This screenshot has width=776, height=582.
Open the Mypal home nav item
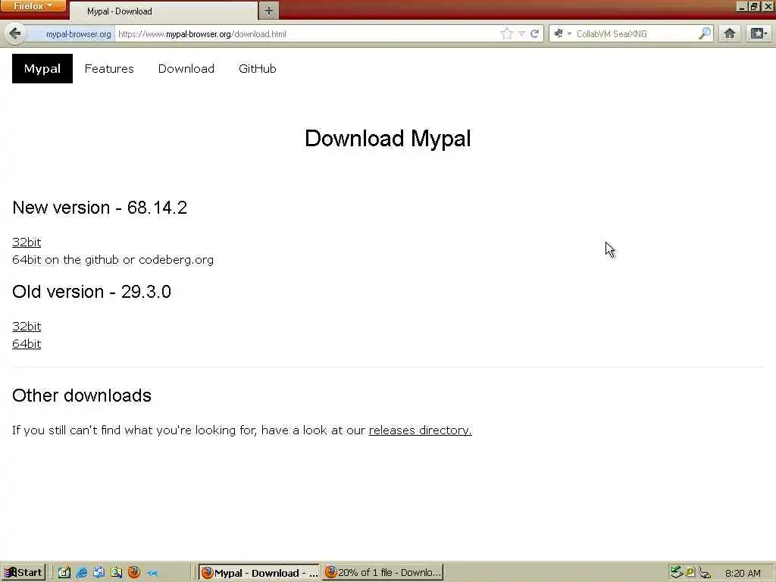[x=42, y=68]
